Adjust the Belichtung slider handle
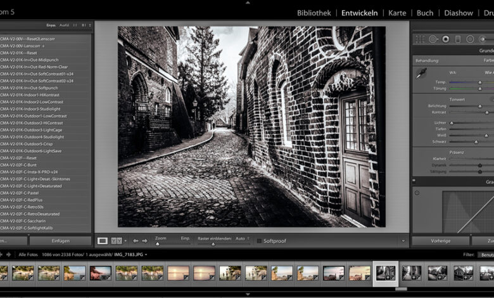 (x=479, y=106)
